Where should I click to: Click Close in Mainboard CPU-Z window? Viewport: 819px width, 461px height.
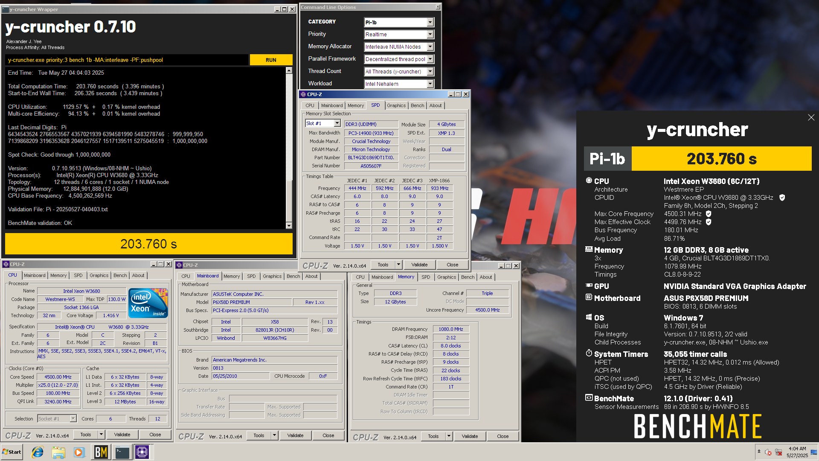(x=328, y=435)
